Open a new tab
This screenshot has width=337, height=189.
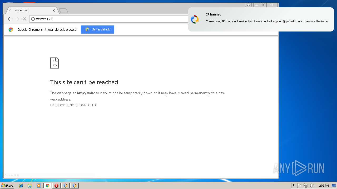(63, 10)
